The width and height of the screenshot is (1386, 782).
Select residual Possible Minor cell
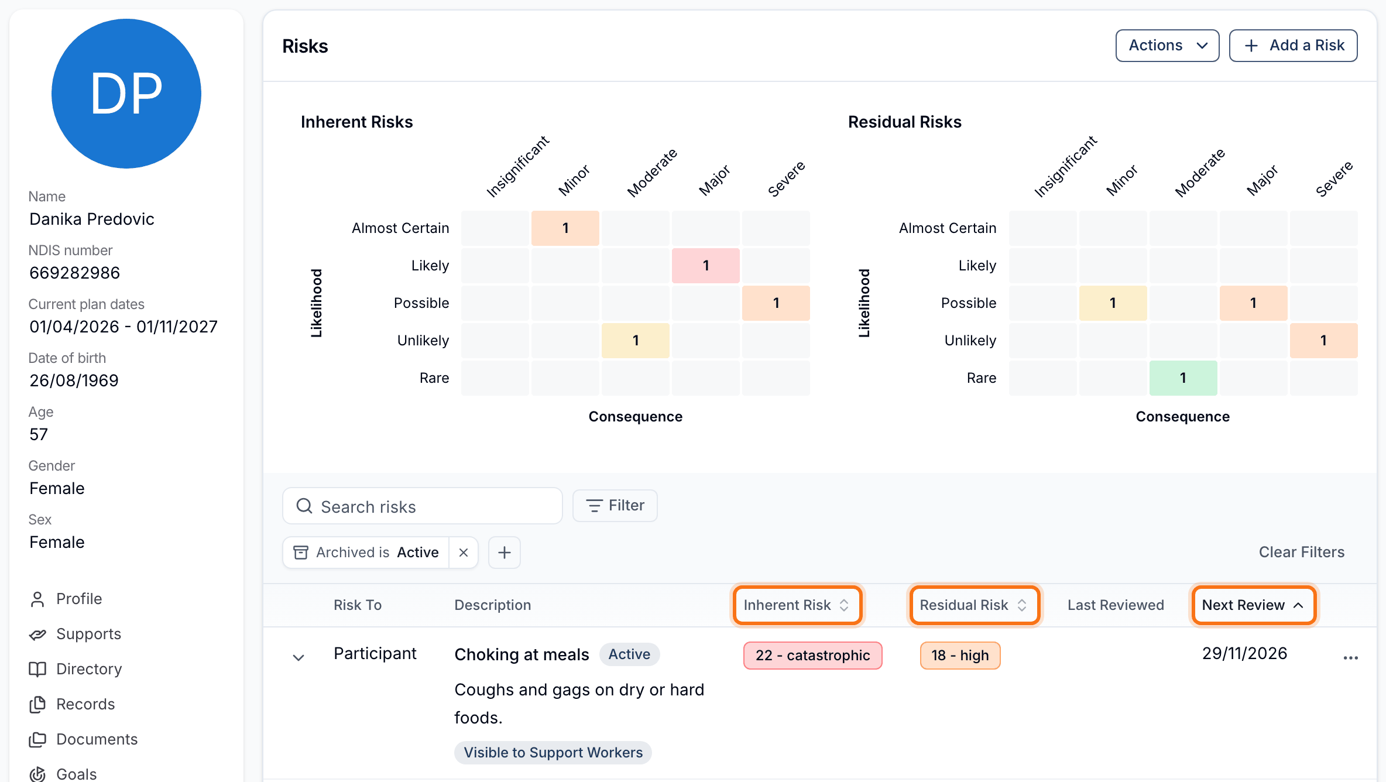(1113, 303)
